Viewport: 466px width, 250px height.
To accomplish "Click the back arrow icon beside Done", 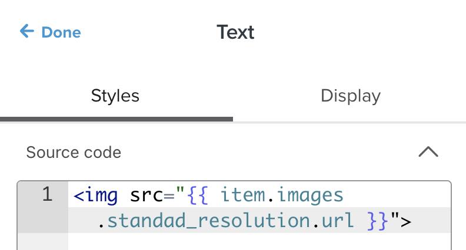I will tap(26, 31).
